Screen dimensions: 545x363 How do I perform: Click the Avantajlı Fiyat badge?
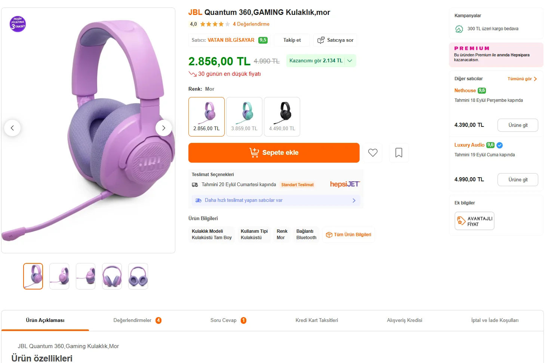(x=474, y=221)
